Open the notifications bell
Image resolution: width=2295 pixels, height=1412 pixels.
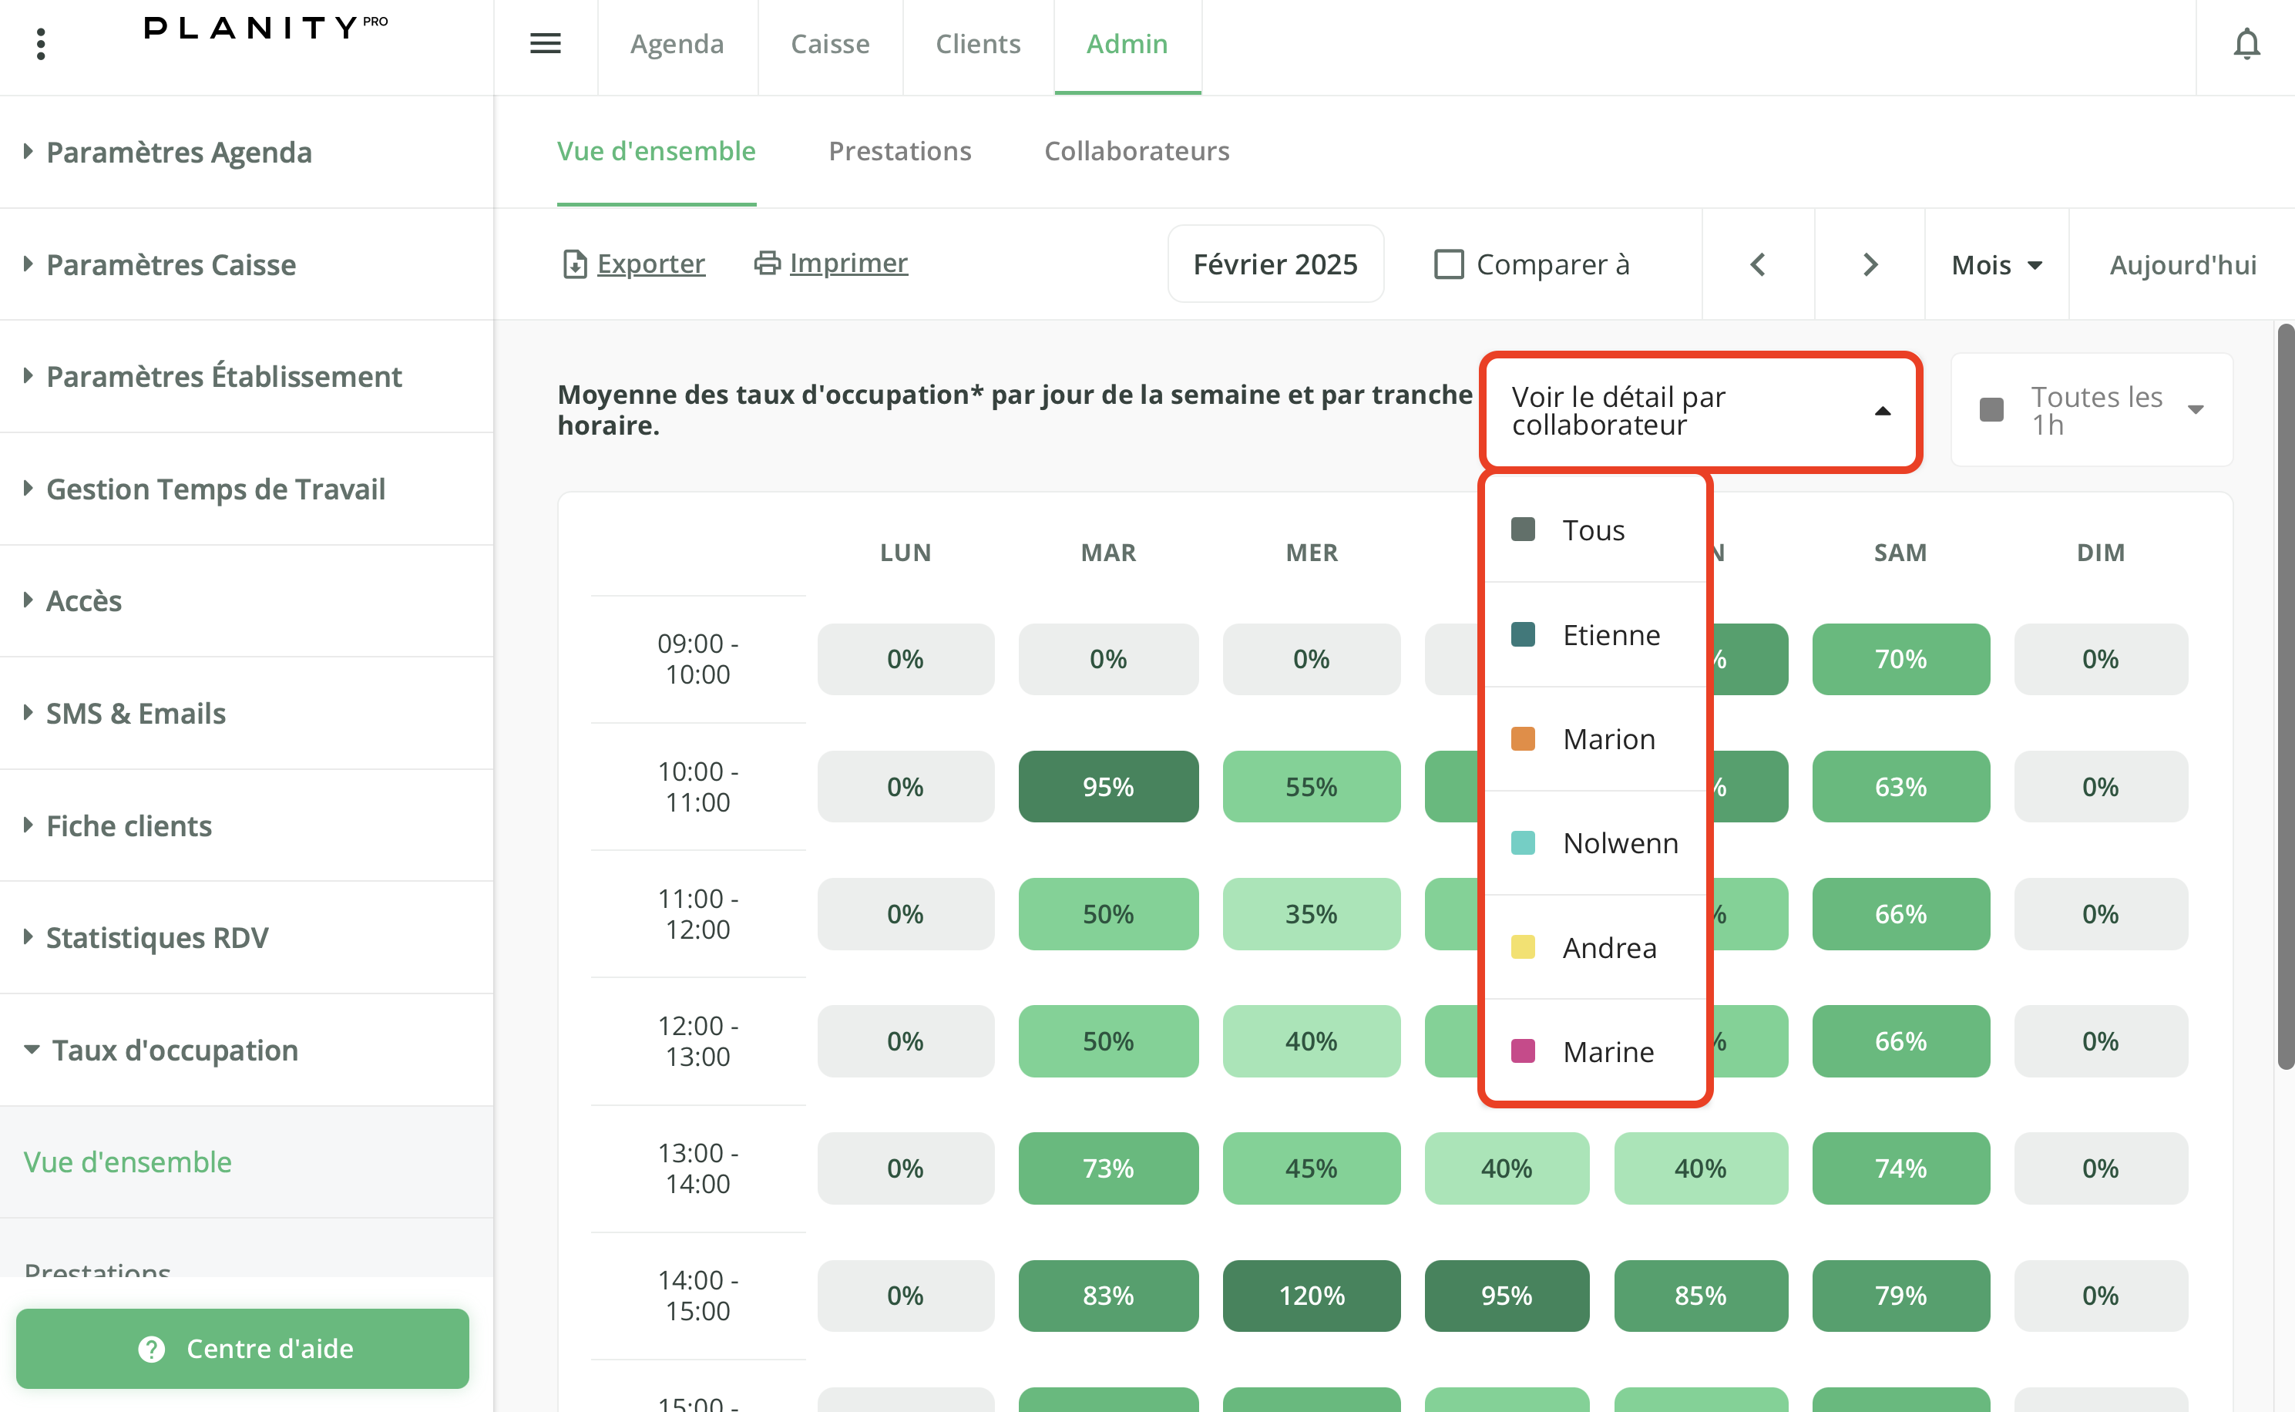(2246, 44)
